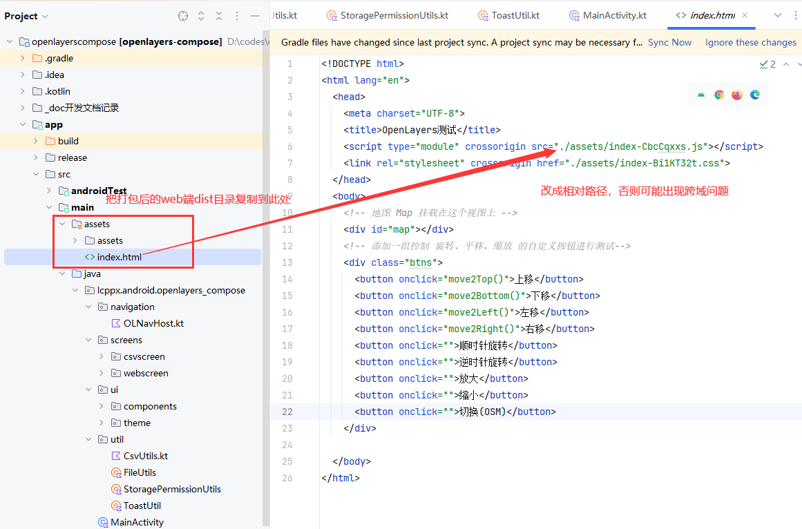Show hidden editor tabs dropdown
Screen dimensions: 802x529
click(x=777, y=15)
